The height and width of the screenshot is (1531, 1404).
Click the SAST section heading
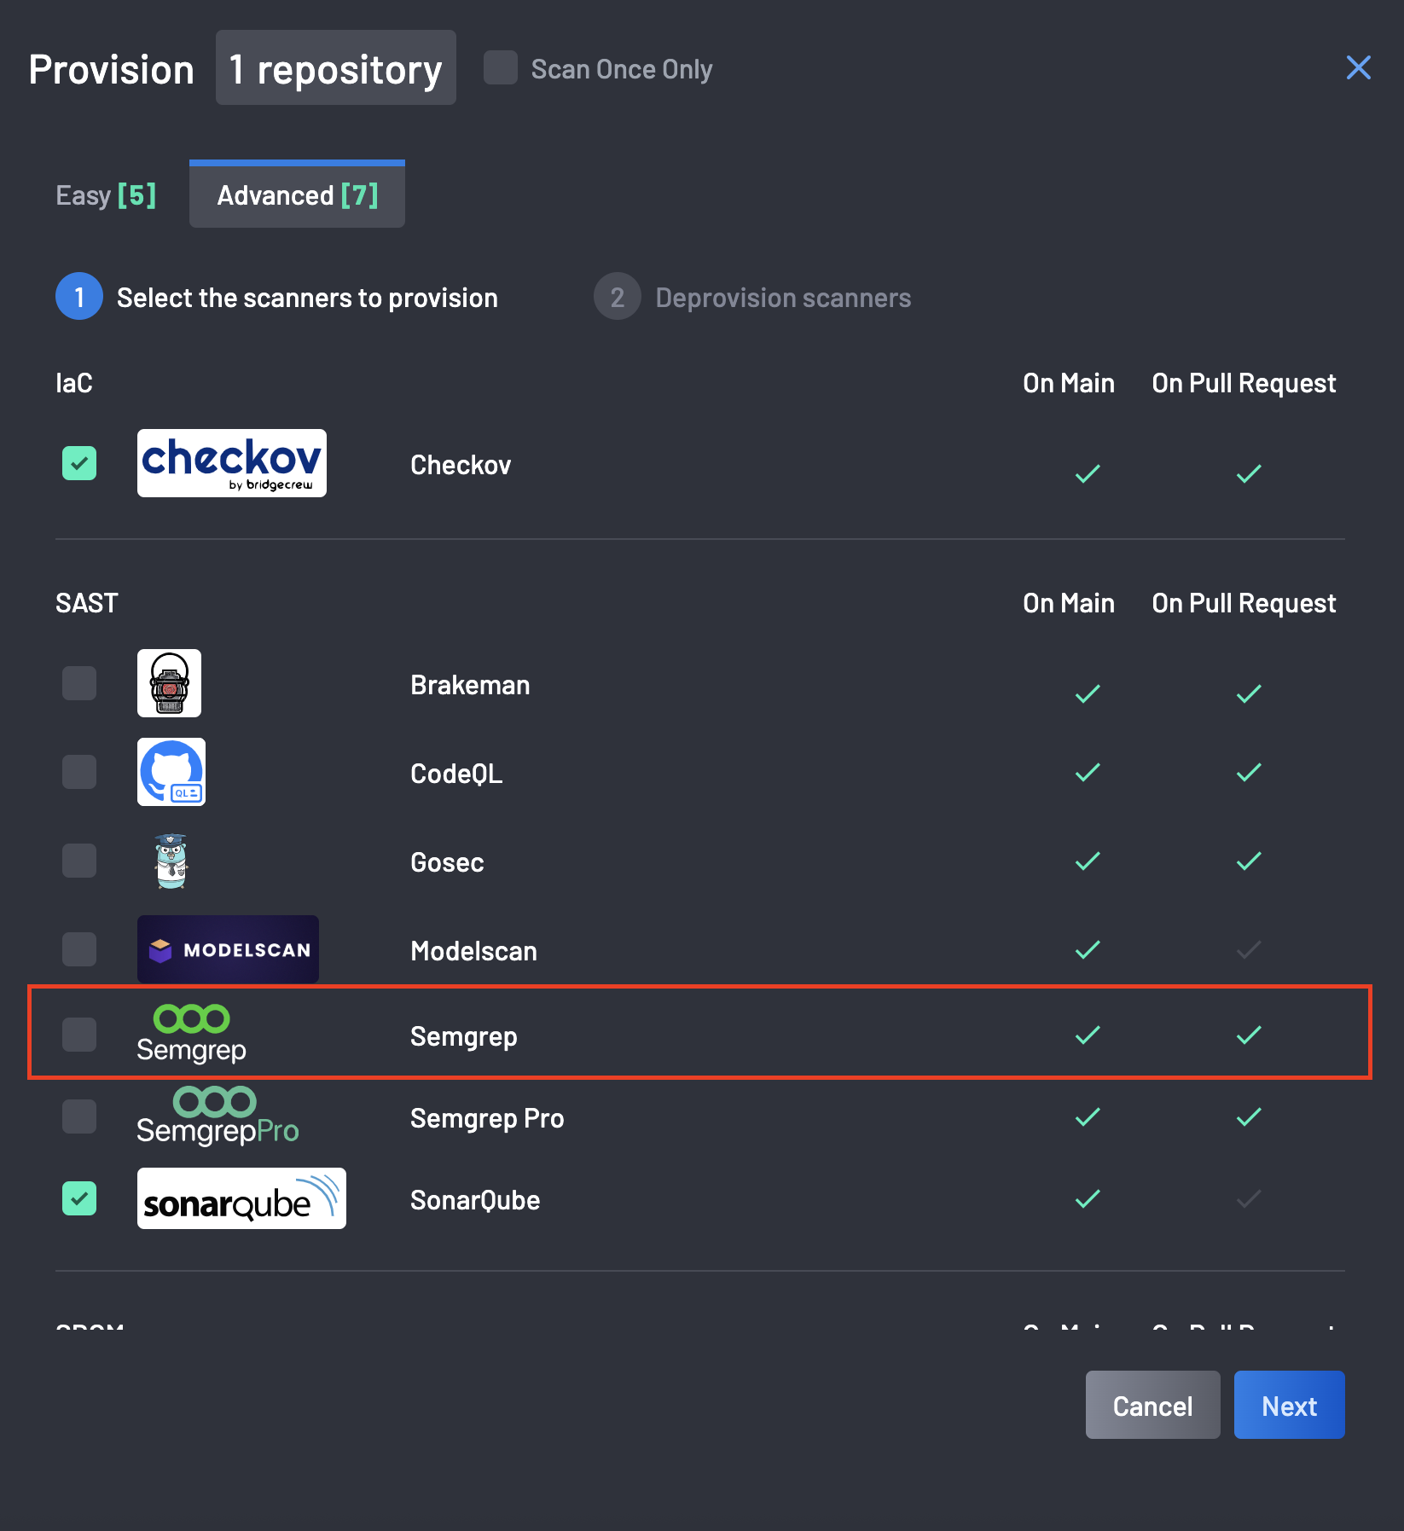[x=86, y=603]
